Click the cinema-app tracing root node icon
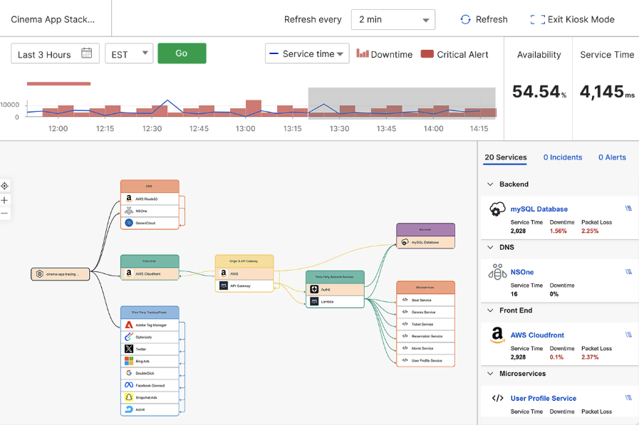639x425 pixels. [39, 274]
